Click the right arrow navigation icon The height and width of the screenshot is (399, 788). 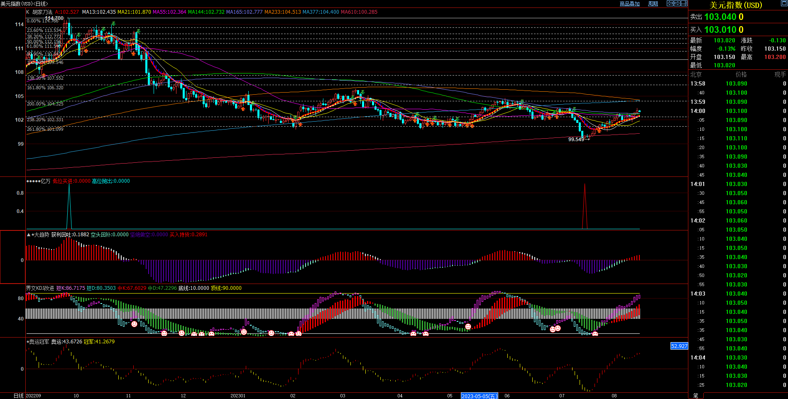[677, 3]
